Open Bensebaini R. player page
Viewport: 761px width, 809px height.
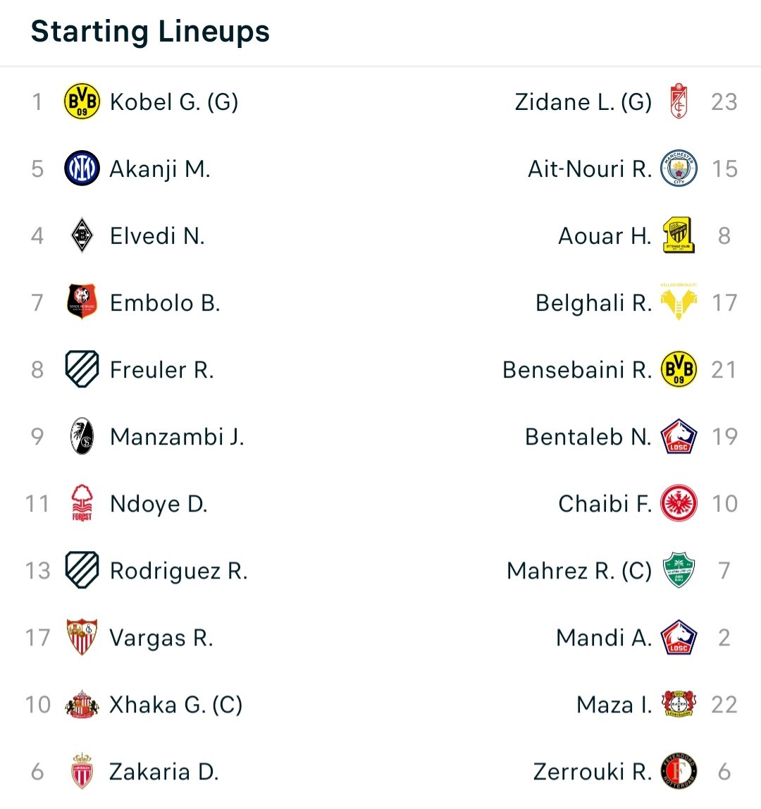[577, 369]
